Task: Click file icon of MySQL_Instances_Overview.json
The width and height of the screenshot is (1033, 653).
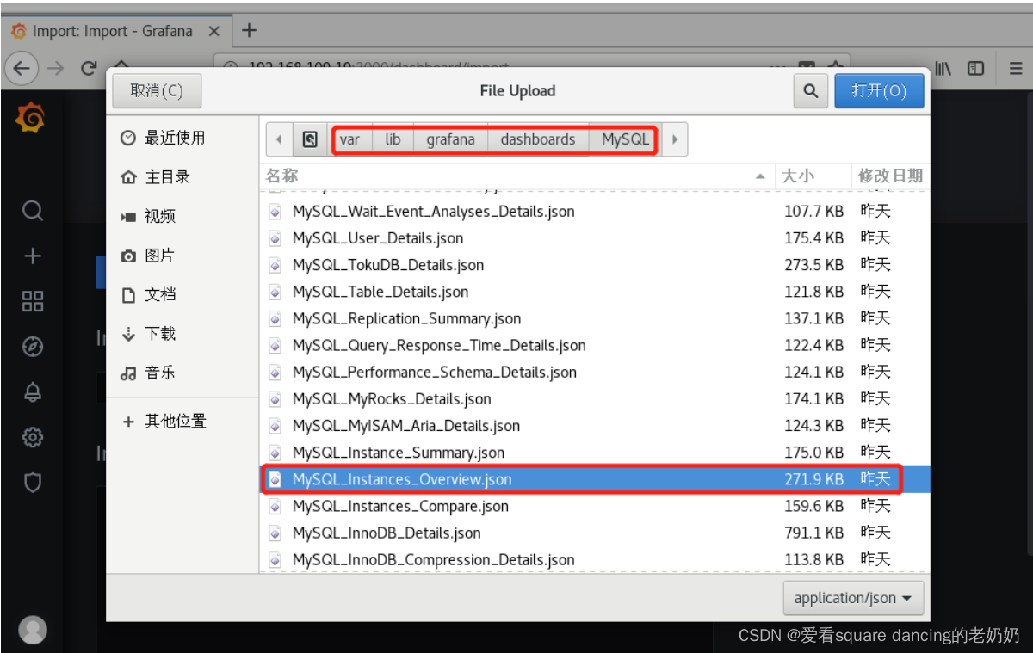Action: coord(275,479)
